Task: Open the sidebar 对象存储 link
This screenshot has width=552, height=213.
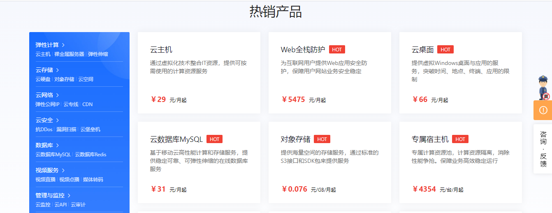Action: (64, 79)
